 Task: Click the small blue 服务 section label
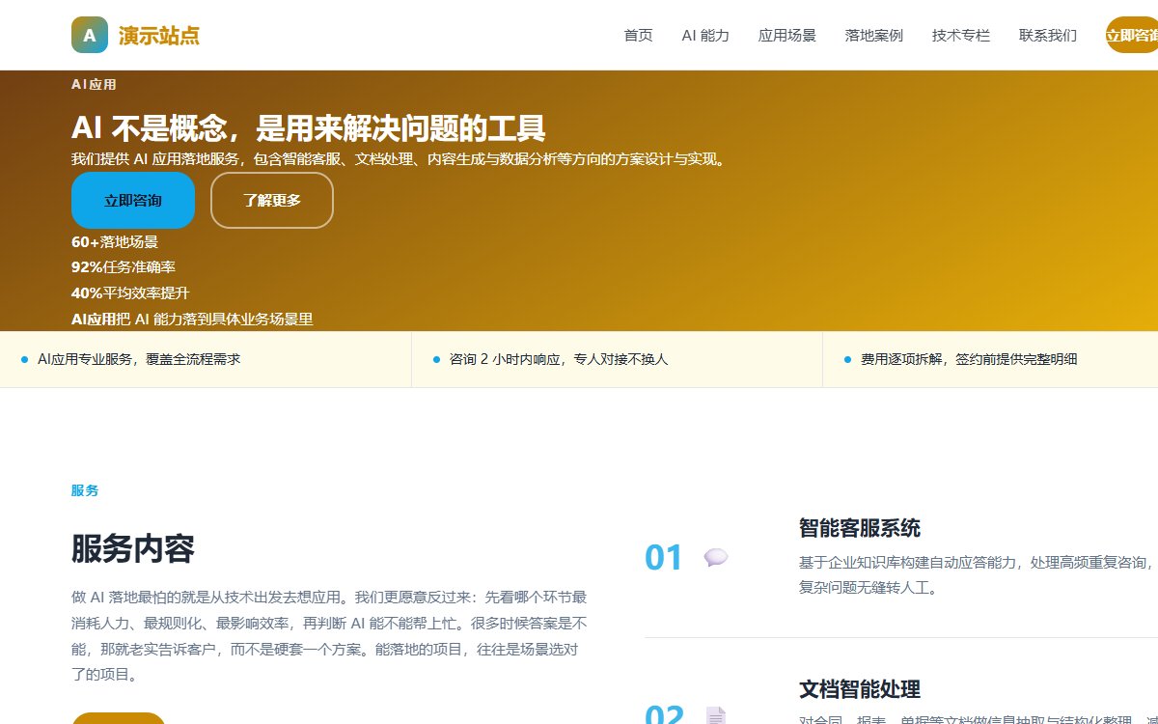[x=85, y=490]
